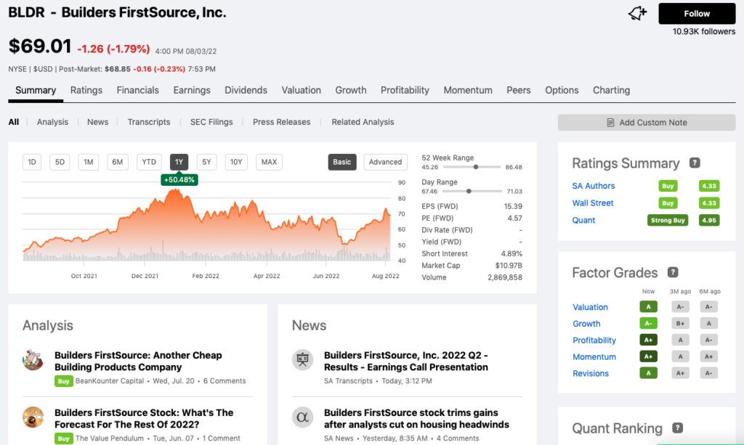744x445 pixels.
Task: Open the Ratings tab
Action: (86, 90)
